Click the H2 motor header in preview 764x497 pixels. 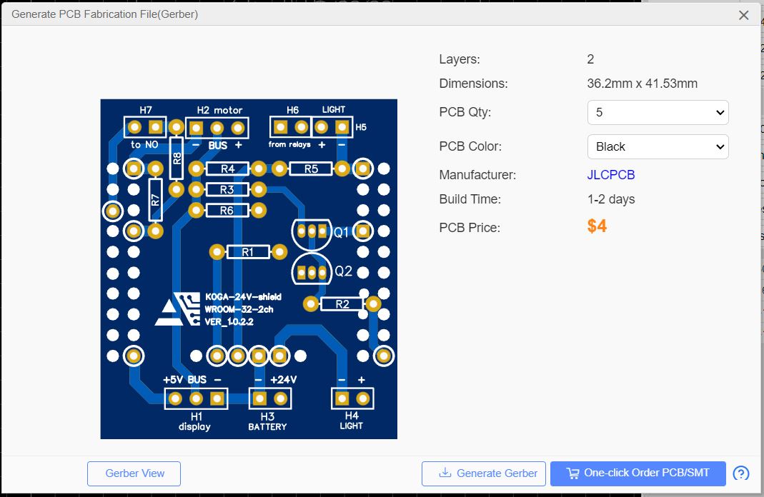pyautogui.click(x=217, y=128)
